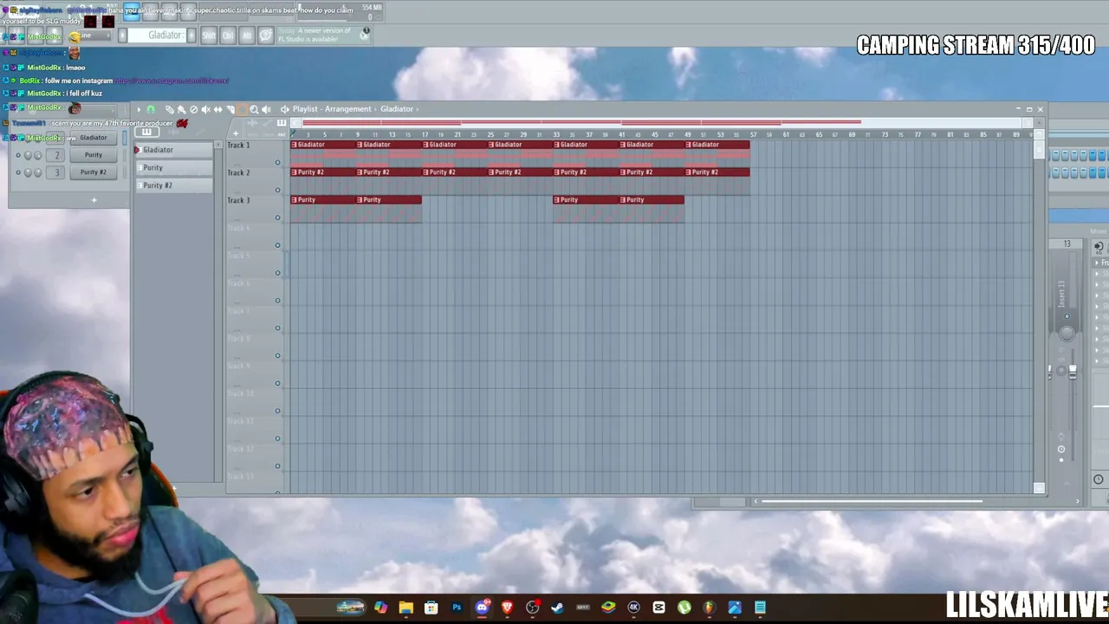Toggle the Purity #2 channel mute LED

[x=18, y=172]
